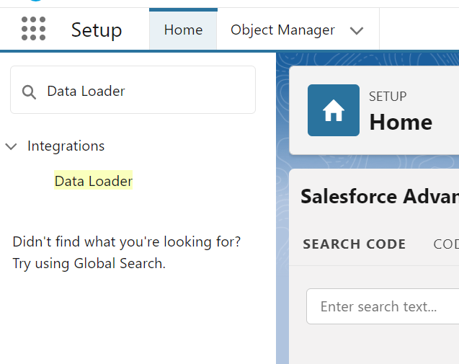459x364 pixels.
Task: Click the blue Setup Home house icon
Action: tap(333, 110)
